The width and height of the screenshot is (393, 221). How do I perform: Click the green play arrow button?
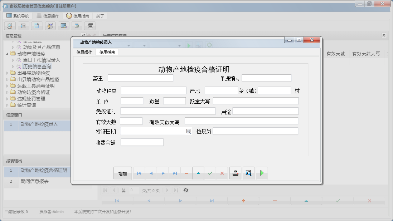[x=262, y=173]
